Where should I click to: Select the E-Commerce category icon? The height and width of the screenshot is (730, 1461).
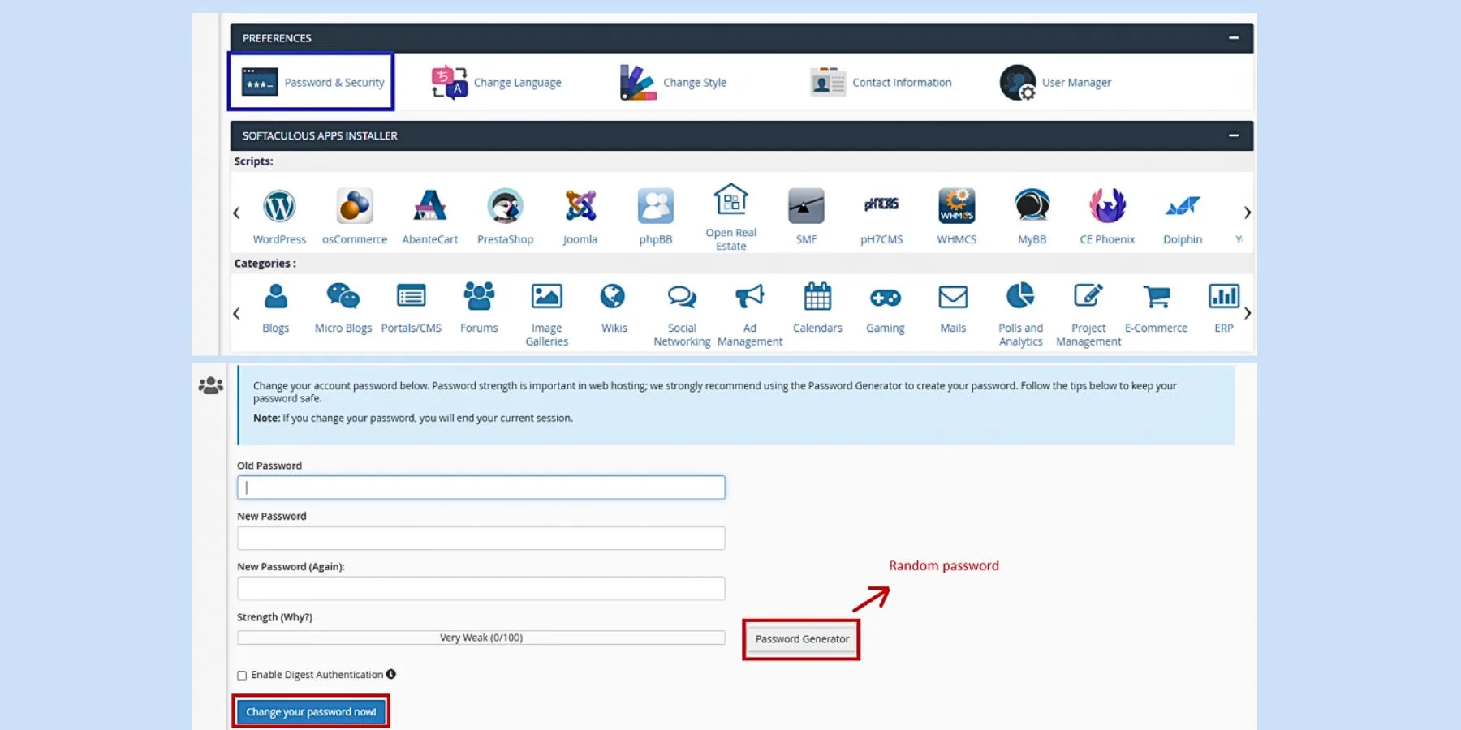pyautogui.click(x=1156, y=296)
